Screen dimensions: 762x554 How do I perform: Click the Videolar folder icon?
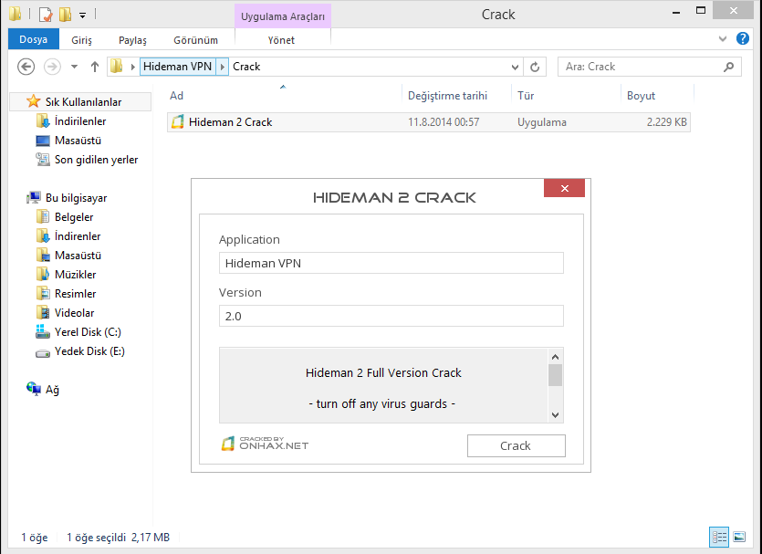(x=43, y=312)
